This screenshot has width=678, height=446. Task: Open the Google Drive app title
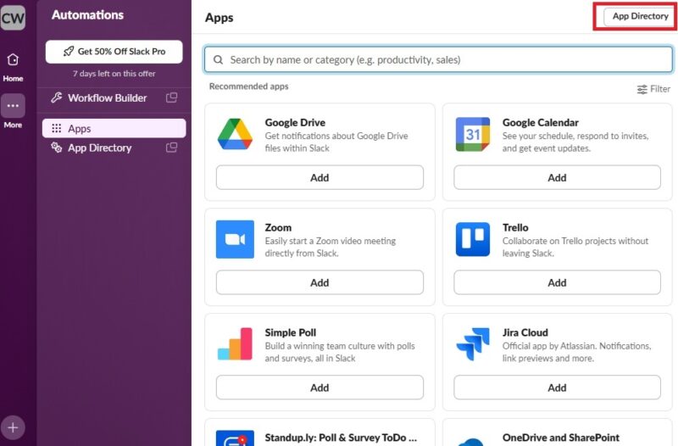295,122
